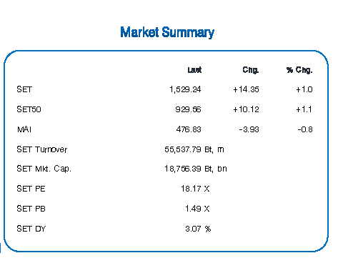Image resolution: width=343 pixels, height=263 pixels.
Task: Select the MAI last value 476.83
Action: (189, 129)
